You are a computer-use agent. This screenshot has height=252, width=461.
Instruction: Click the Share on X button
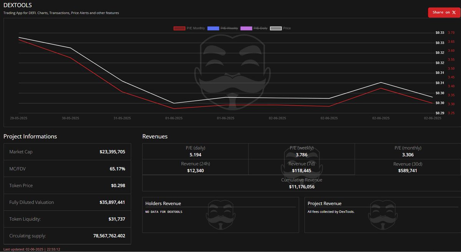(444, 12)
